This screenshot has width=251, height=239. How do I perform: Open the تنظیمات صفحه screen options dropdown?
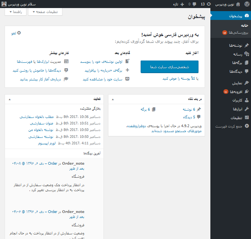coord(45,12)
